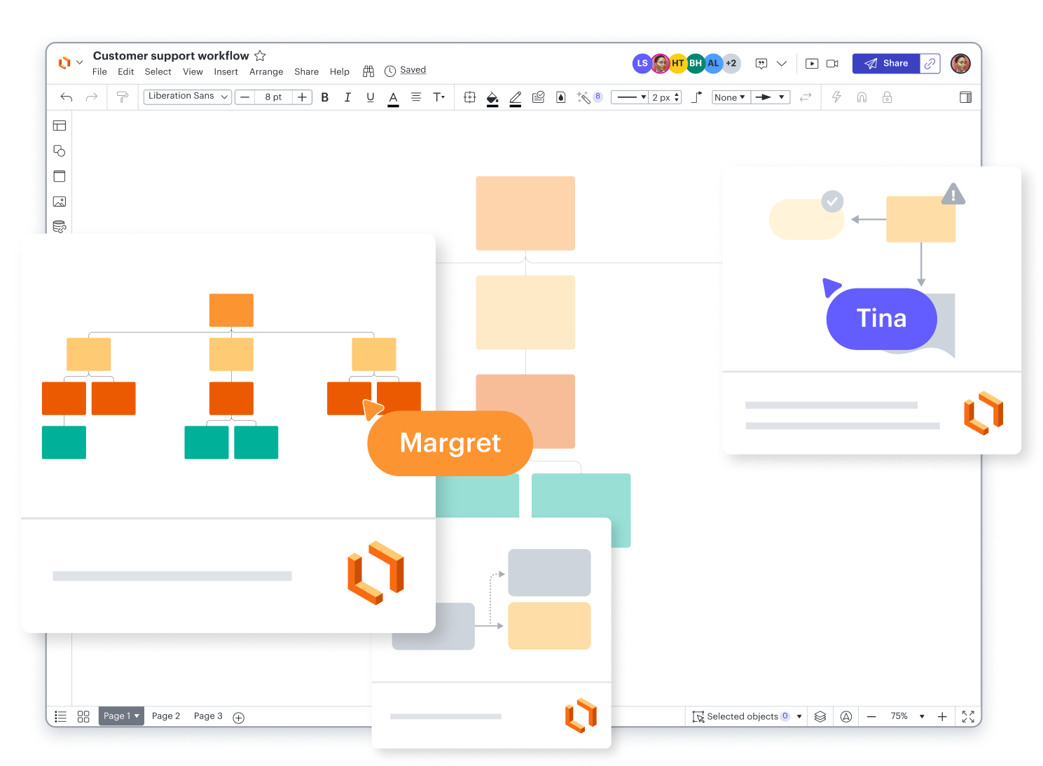Open the 75% zoom level dropdown

point(908,716)
